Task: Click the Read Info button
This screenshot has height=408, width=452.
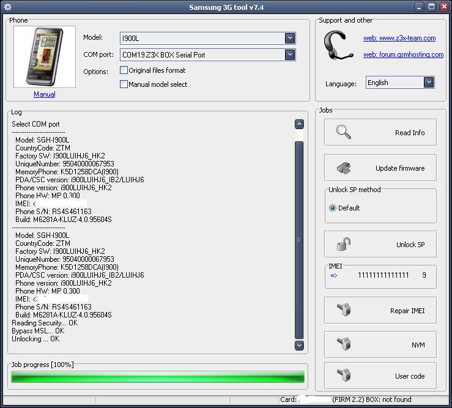Action: pyautogui.click(x=380, y=132)
